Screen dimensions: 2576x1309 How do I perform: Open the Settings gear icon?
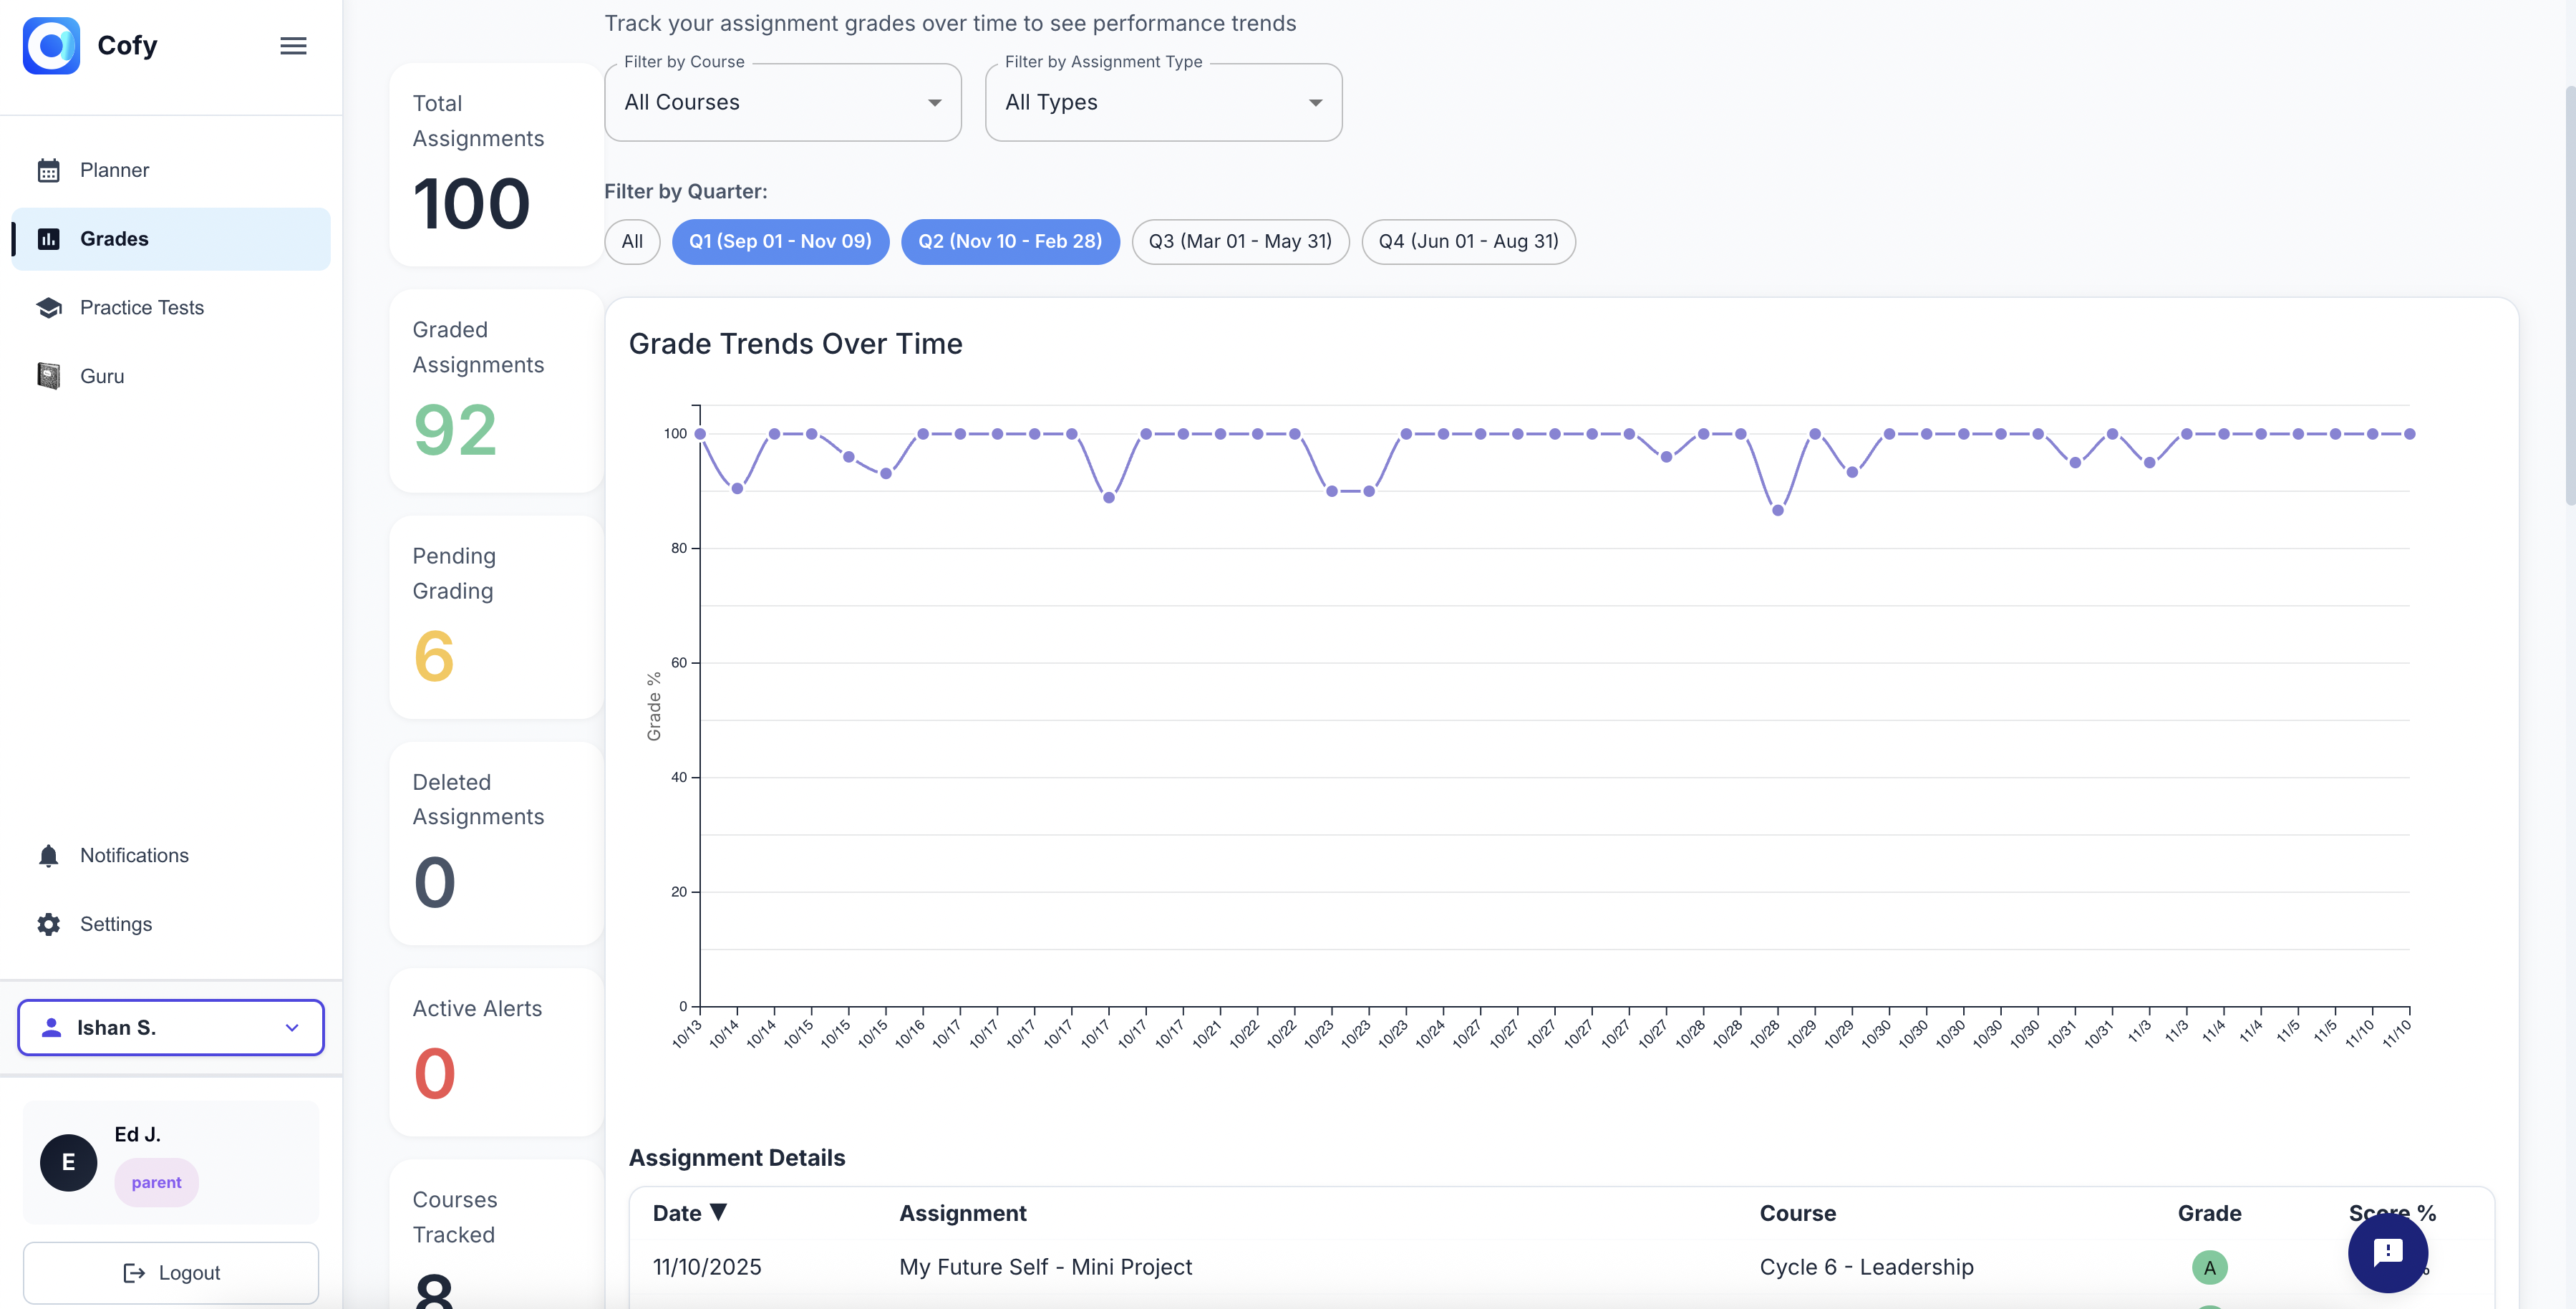pos(49,924)
